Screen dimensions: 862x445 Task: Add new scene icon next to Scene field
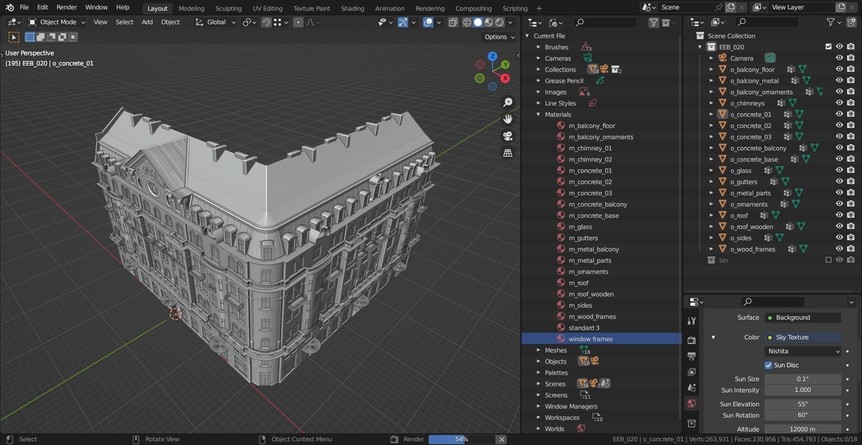pos(730,7)
